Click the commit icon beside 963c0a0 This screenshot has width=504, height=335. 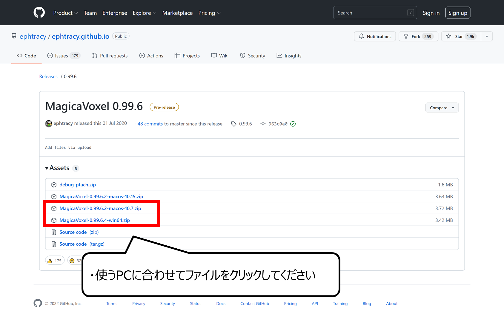[263, 124]
